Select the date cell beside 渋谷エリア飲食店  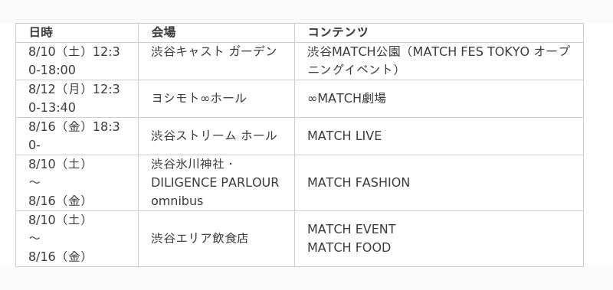(77, 239)
